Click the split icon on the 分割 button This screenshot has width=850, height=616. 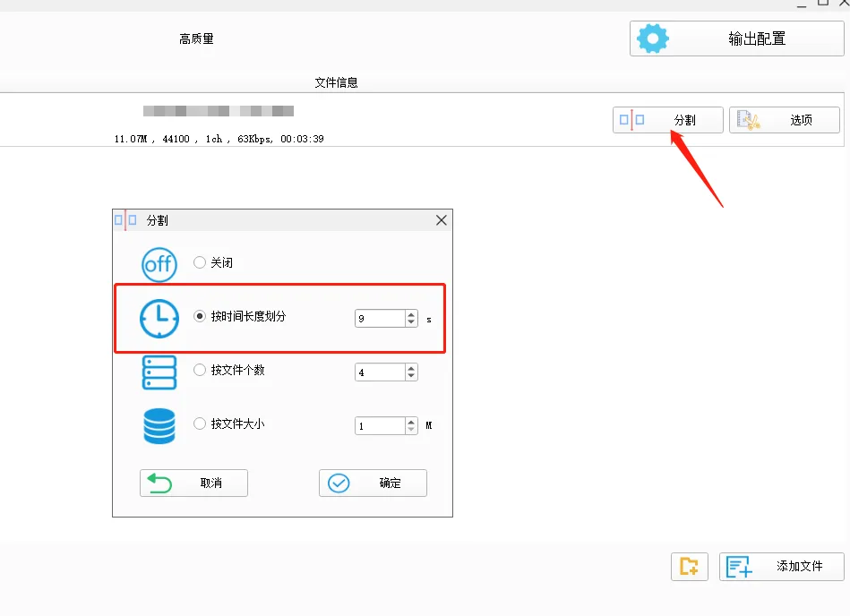tap(632, 119)
